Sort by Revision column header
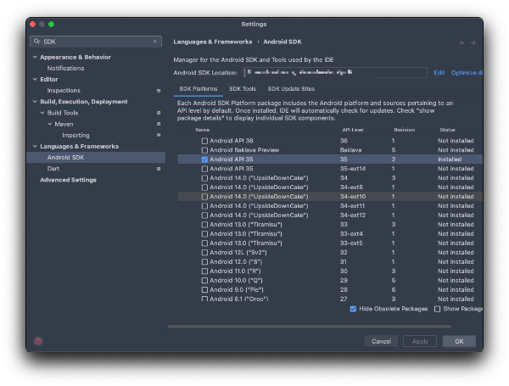The width and height of the screenshot is (509, 386). coord(404,130)
